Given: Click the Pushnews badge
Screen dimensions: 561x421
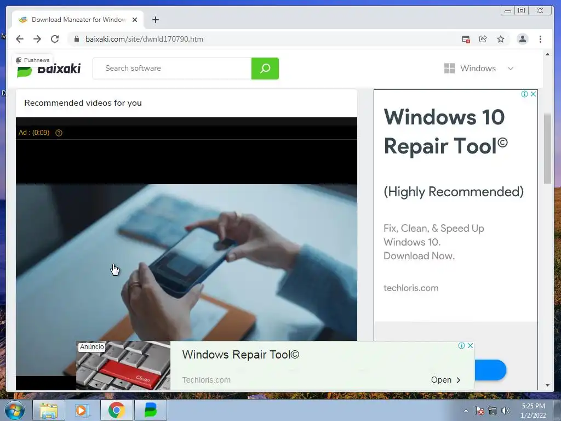Looking at the screenshot, I should pyautogui.click(x=32, y=60).
